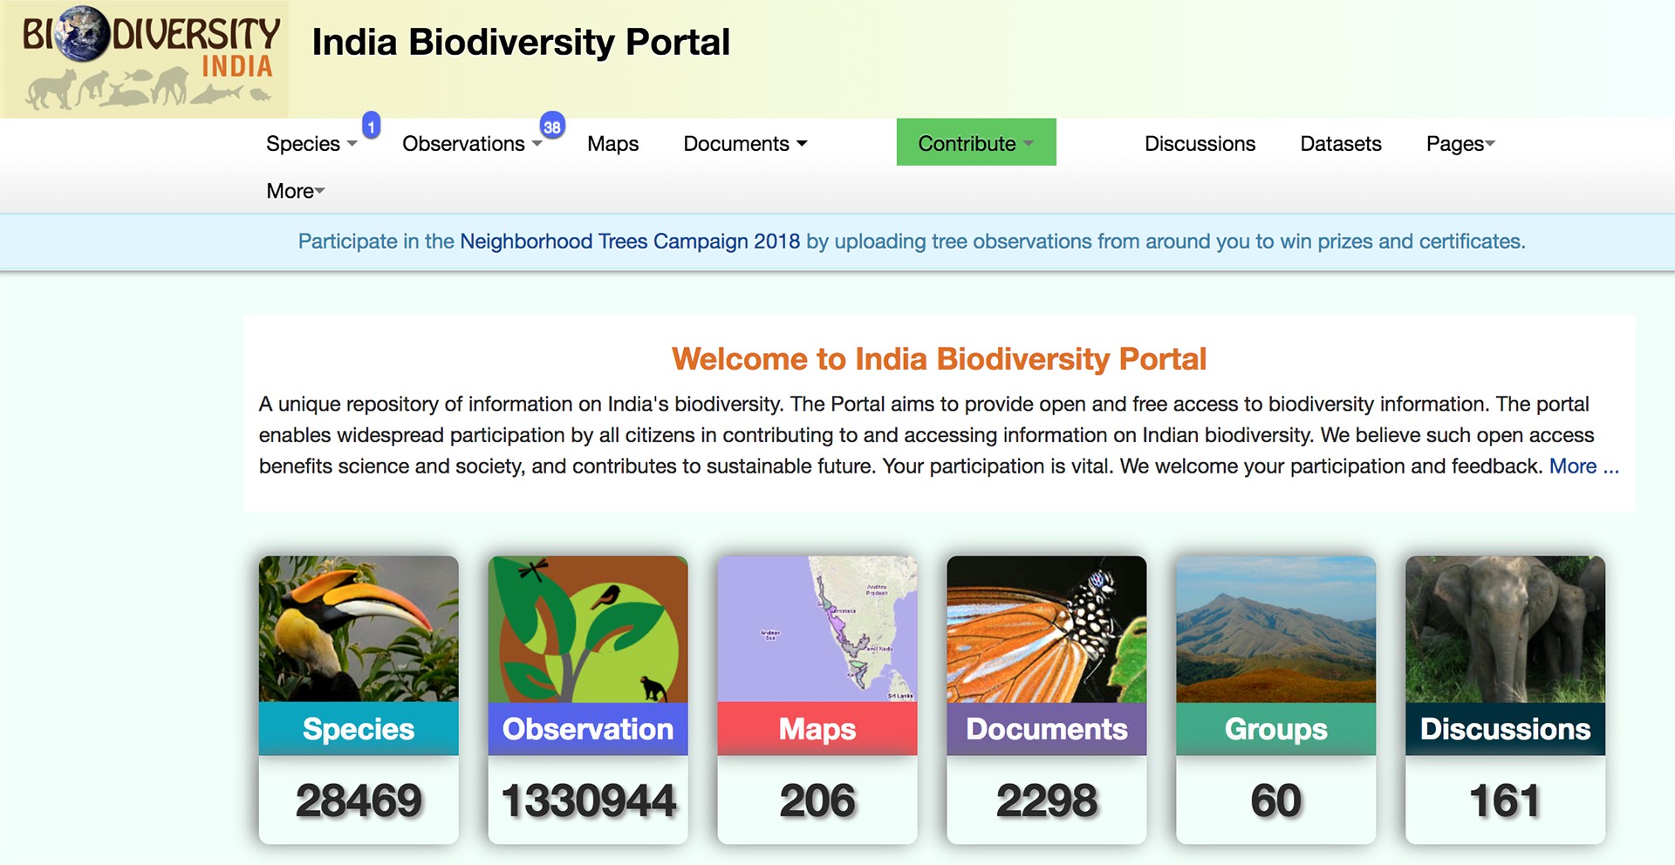
Task: Open the Maps card map thumbnail
Action: pos(817,629)
